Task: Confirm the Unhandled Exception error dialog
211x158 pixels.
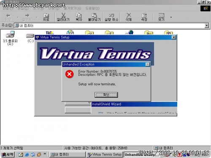Action: coord(106,95)
